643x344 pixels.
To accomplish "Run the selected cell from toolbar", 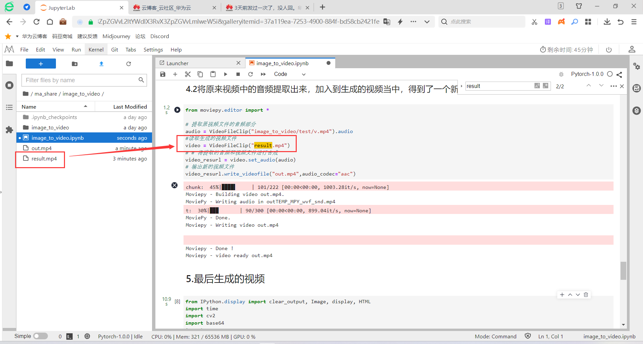I will [225, 74].
